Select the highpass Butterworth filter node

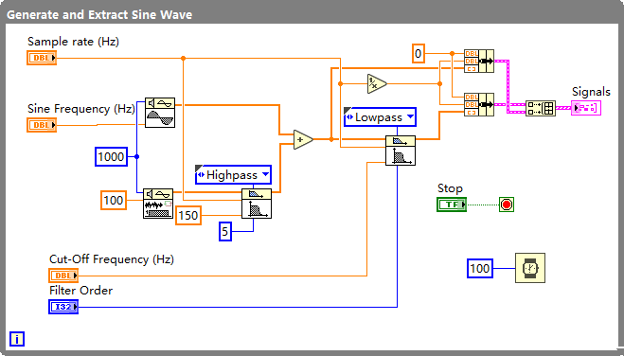[x=257, y=204]
